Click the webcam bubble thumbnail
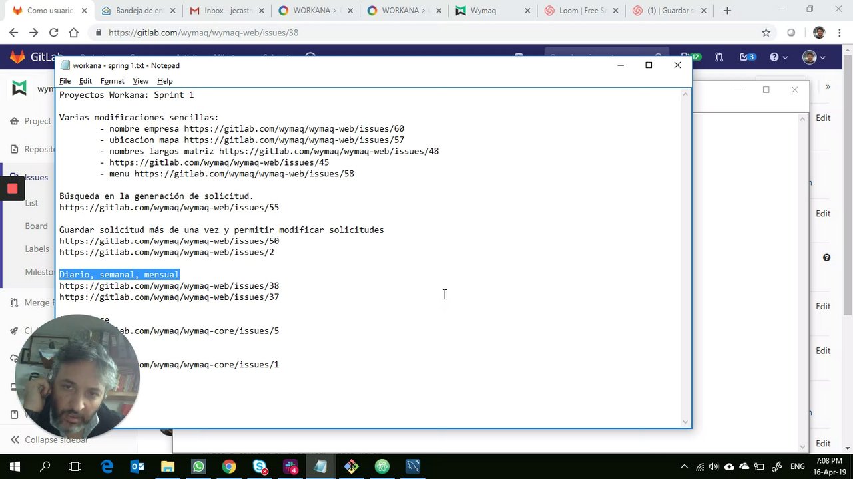The height and width of the screenshot is (479, 853). tap(77, 378)
